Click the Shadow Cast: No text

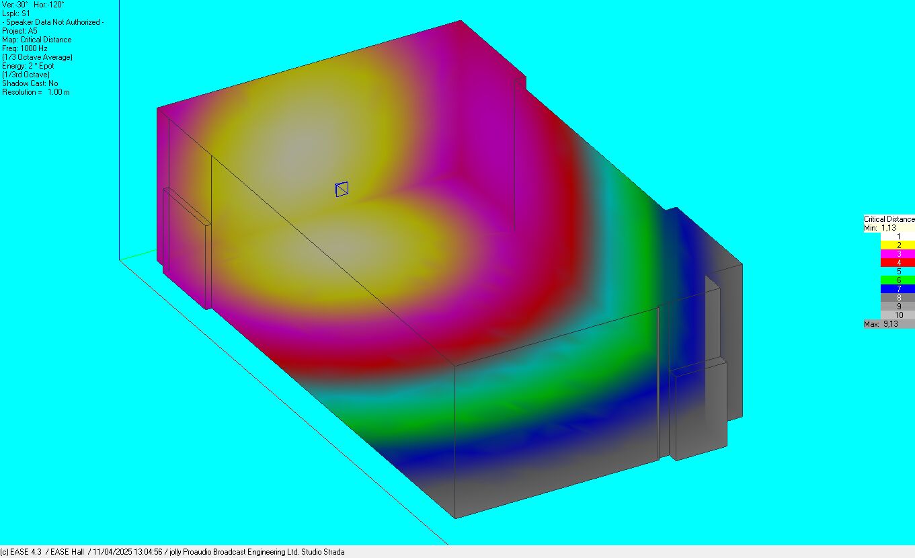30,83
